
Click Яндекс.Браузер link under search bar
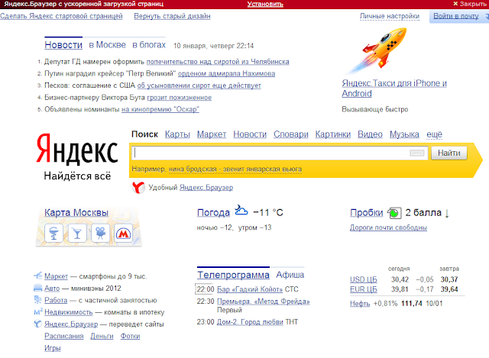206,188
